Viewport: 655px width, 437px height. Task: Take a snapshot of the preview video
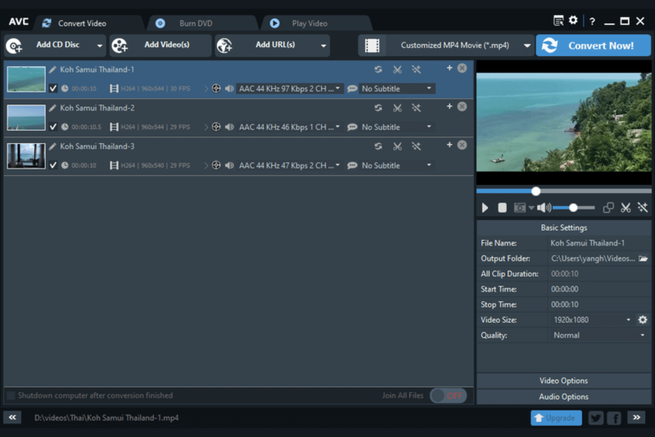click(x=519, y=208)
